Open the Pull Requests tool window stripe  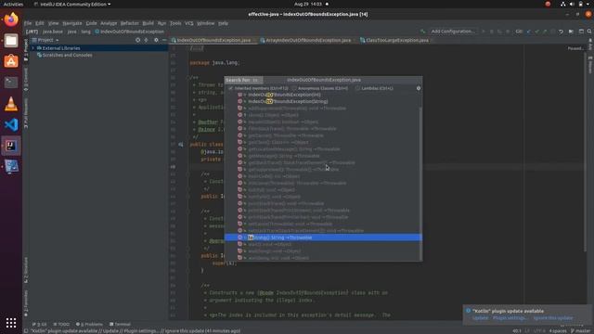(26, 113)
